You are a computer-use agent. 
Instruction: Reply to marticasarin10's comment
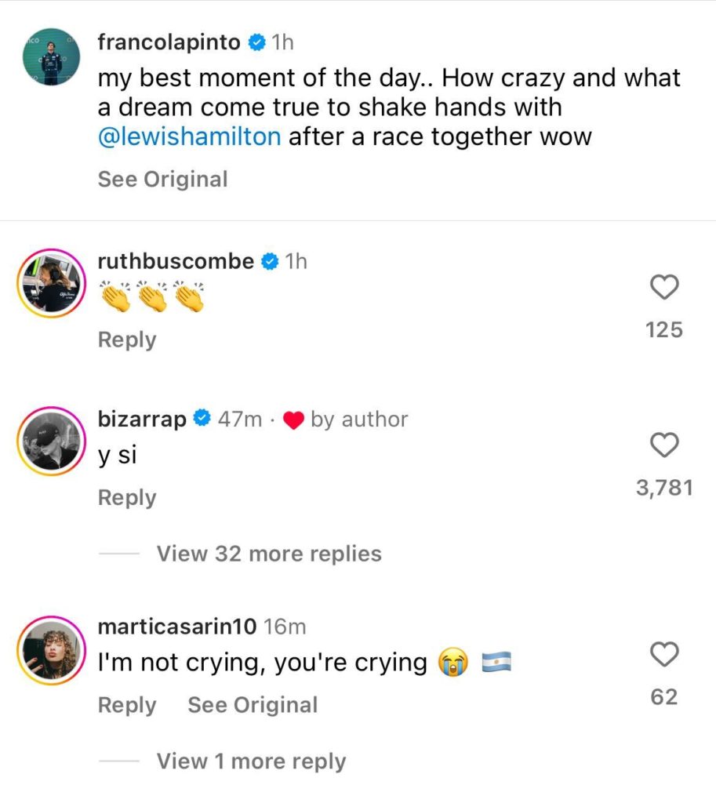pos(127,705)
